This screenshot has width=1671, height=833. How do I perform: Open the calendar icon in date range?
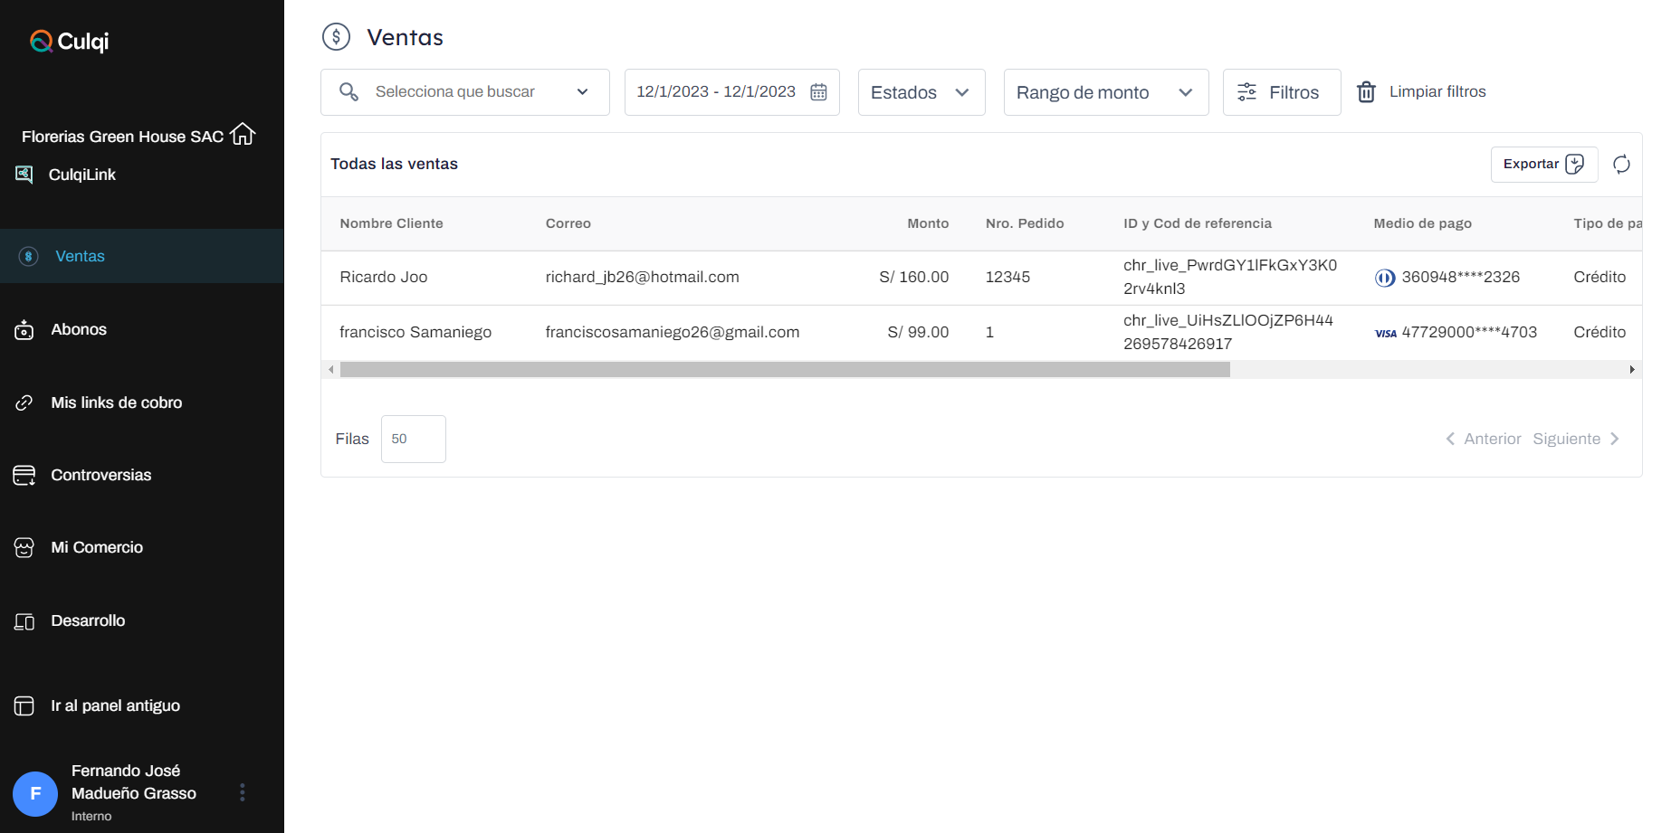click(818, 92)
